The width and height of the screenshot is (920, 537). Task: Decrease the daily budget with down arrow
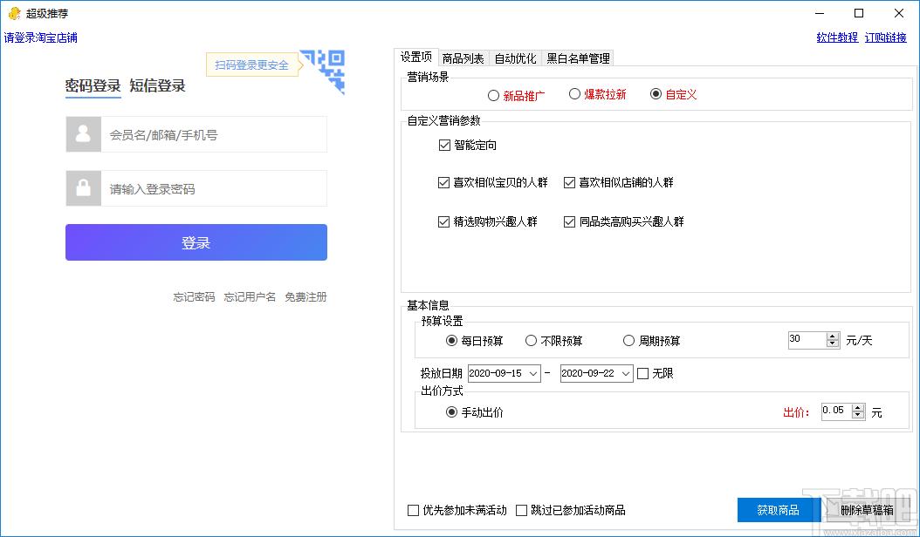coord(833,344)
